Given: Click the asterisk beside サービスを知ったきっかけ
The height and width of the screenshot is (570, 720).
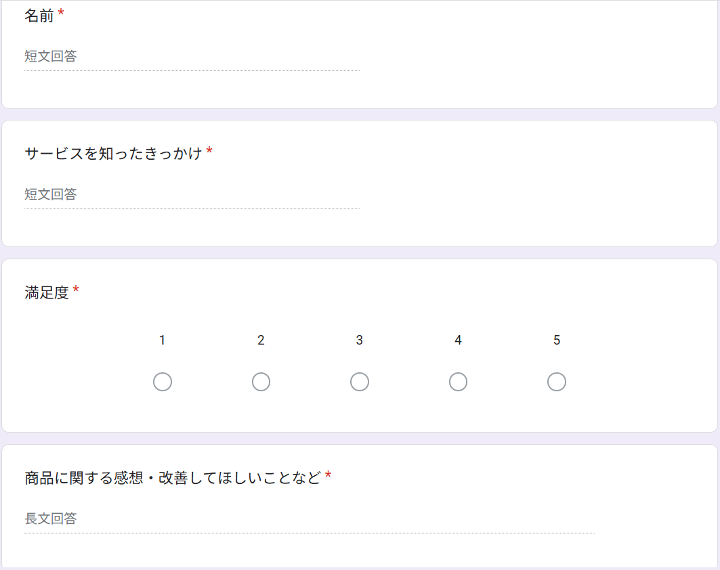Looking at the screenshot, I should pyautogui.click(x=209, y=152).
